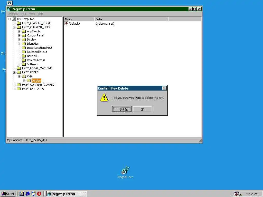Expand the highlighted Display key under VM4
This screenshot has height=197, width=263.
[x=24, y=81]
